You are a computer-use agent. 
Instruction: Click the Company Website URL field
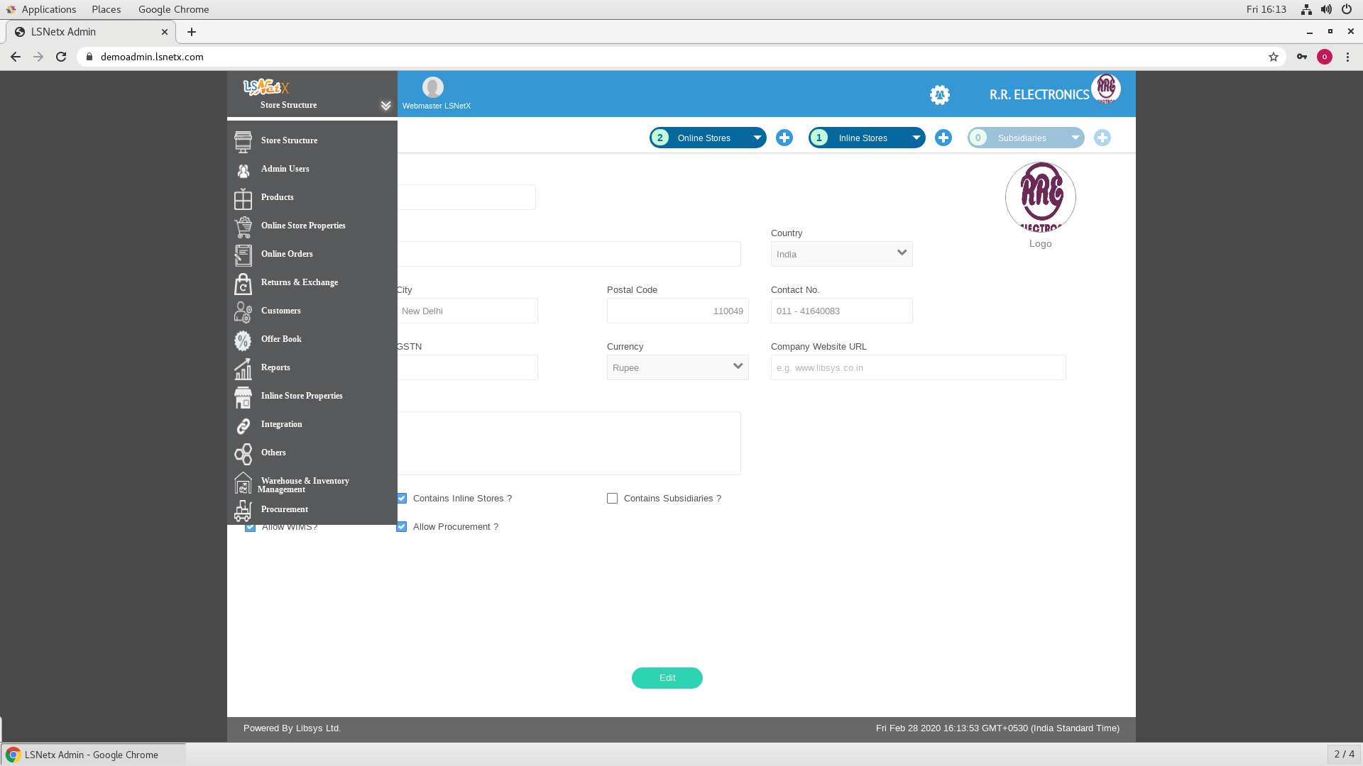[917, 367]
